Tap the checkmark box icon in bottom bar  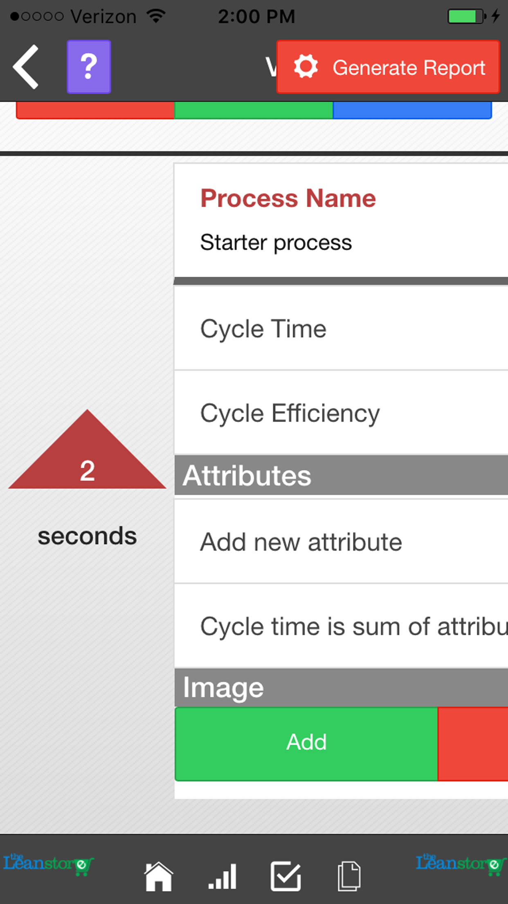click(x=285, y=876)
